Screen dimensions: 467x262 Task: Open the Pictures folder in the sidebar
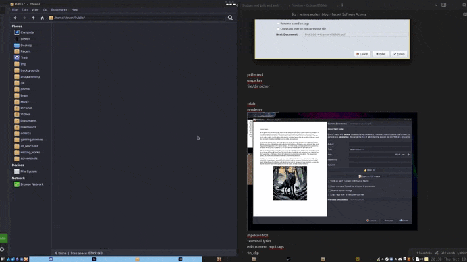tap(23, 108)
